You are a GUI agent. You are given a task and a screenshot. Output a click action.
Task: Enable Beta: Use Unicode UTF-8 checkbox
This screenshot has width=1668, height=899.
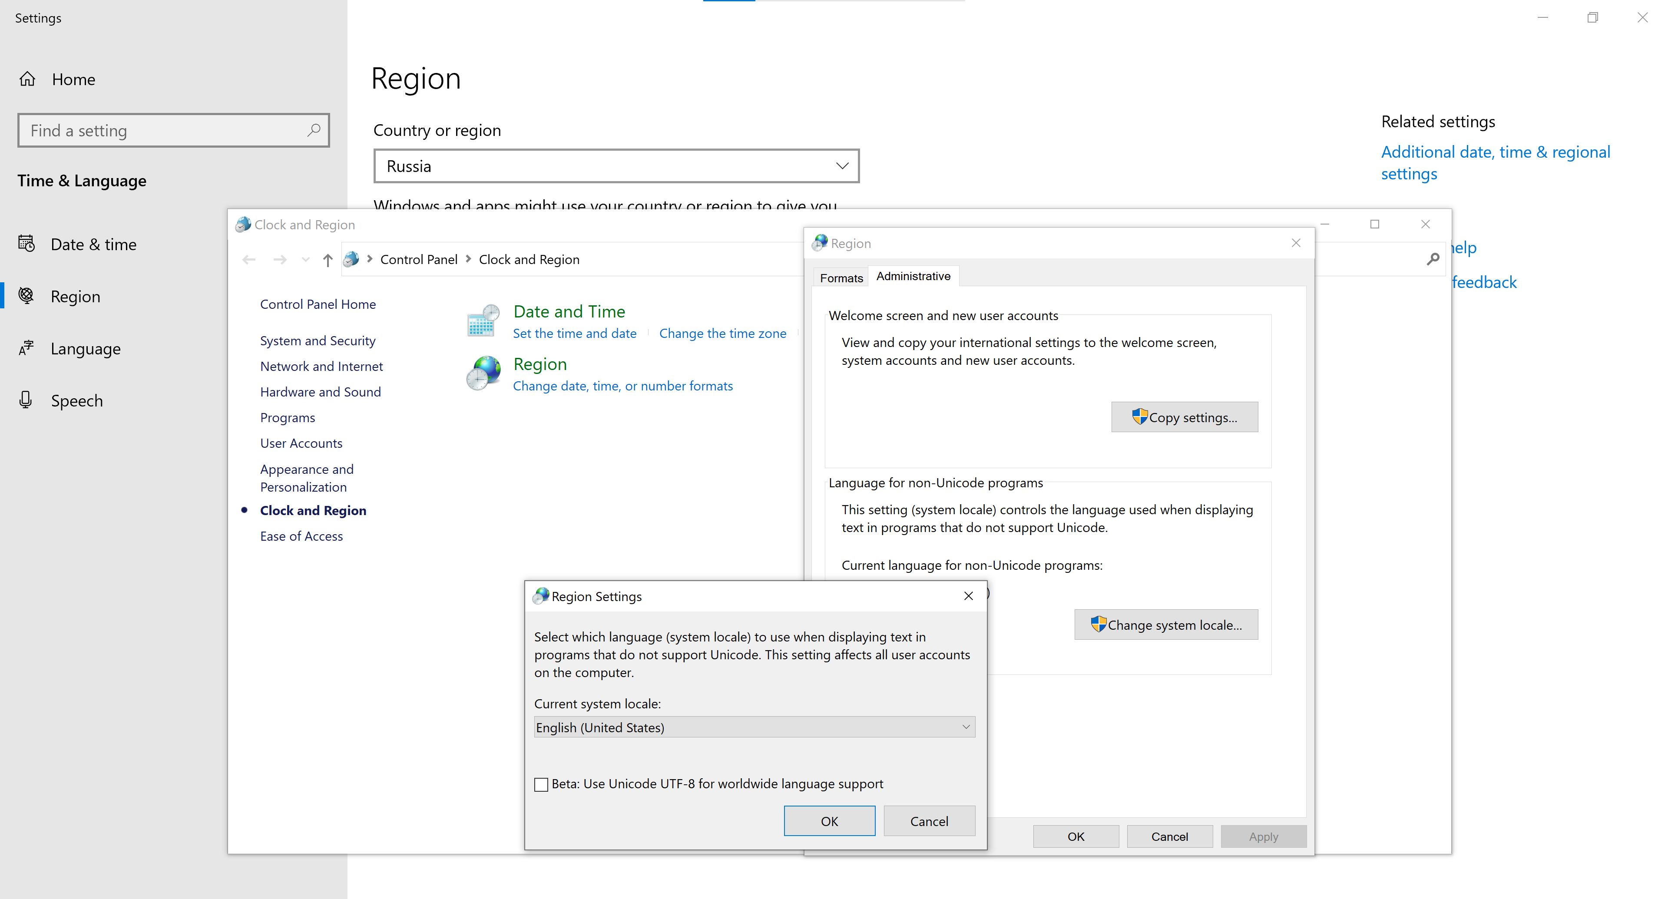(541, 784)
